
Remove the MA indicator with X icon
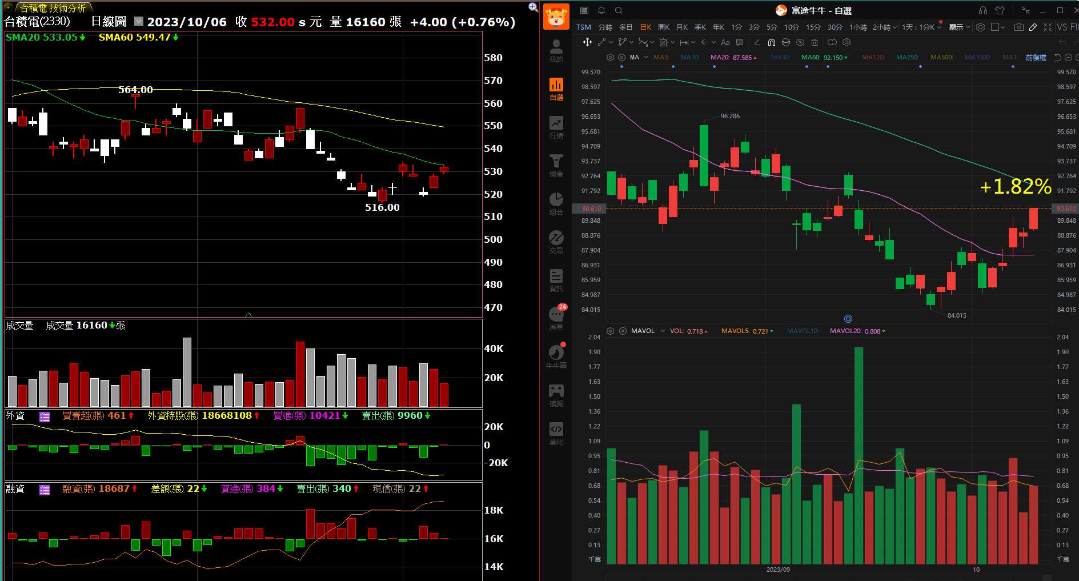[x=621, y=57]
